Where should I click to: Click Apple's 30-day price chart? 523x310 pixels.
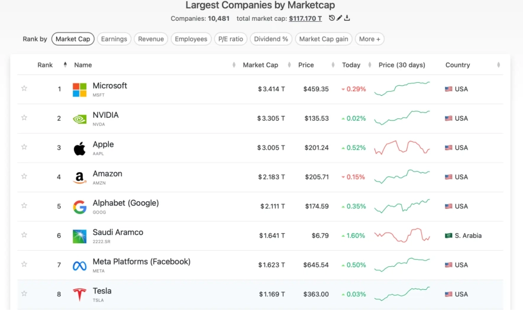[x=402, y=147]
